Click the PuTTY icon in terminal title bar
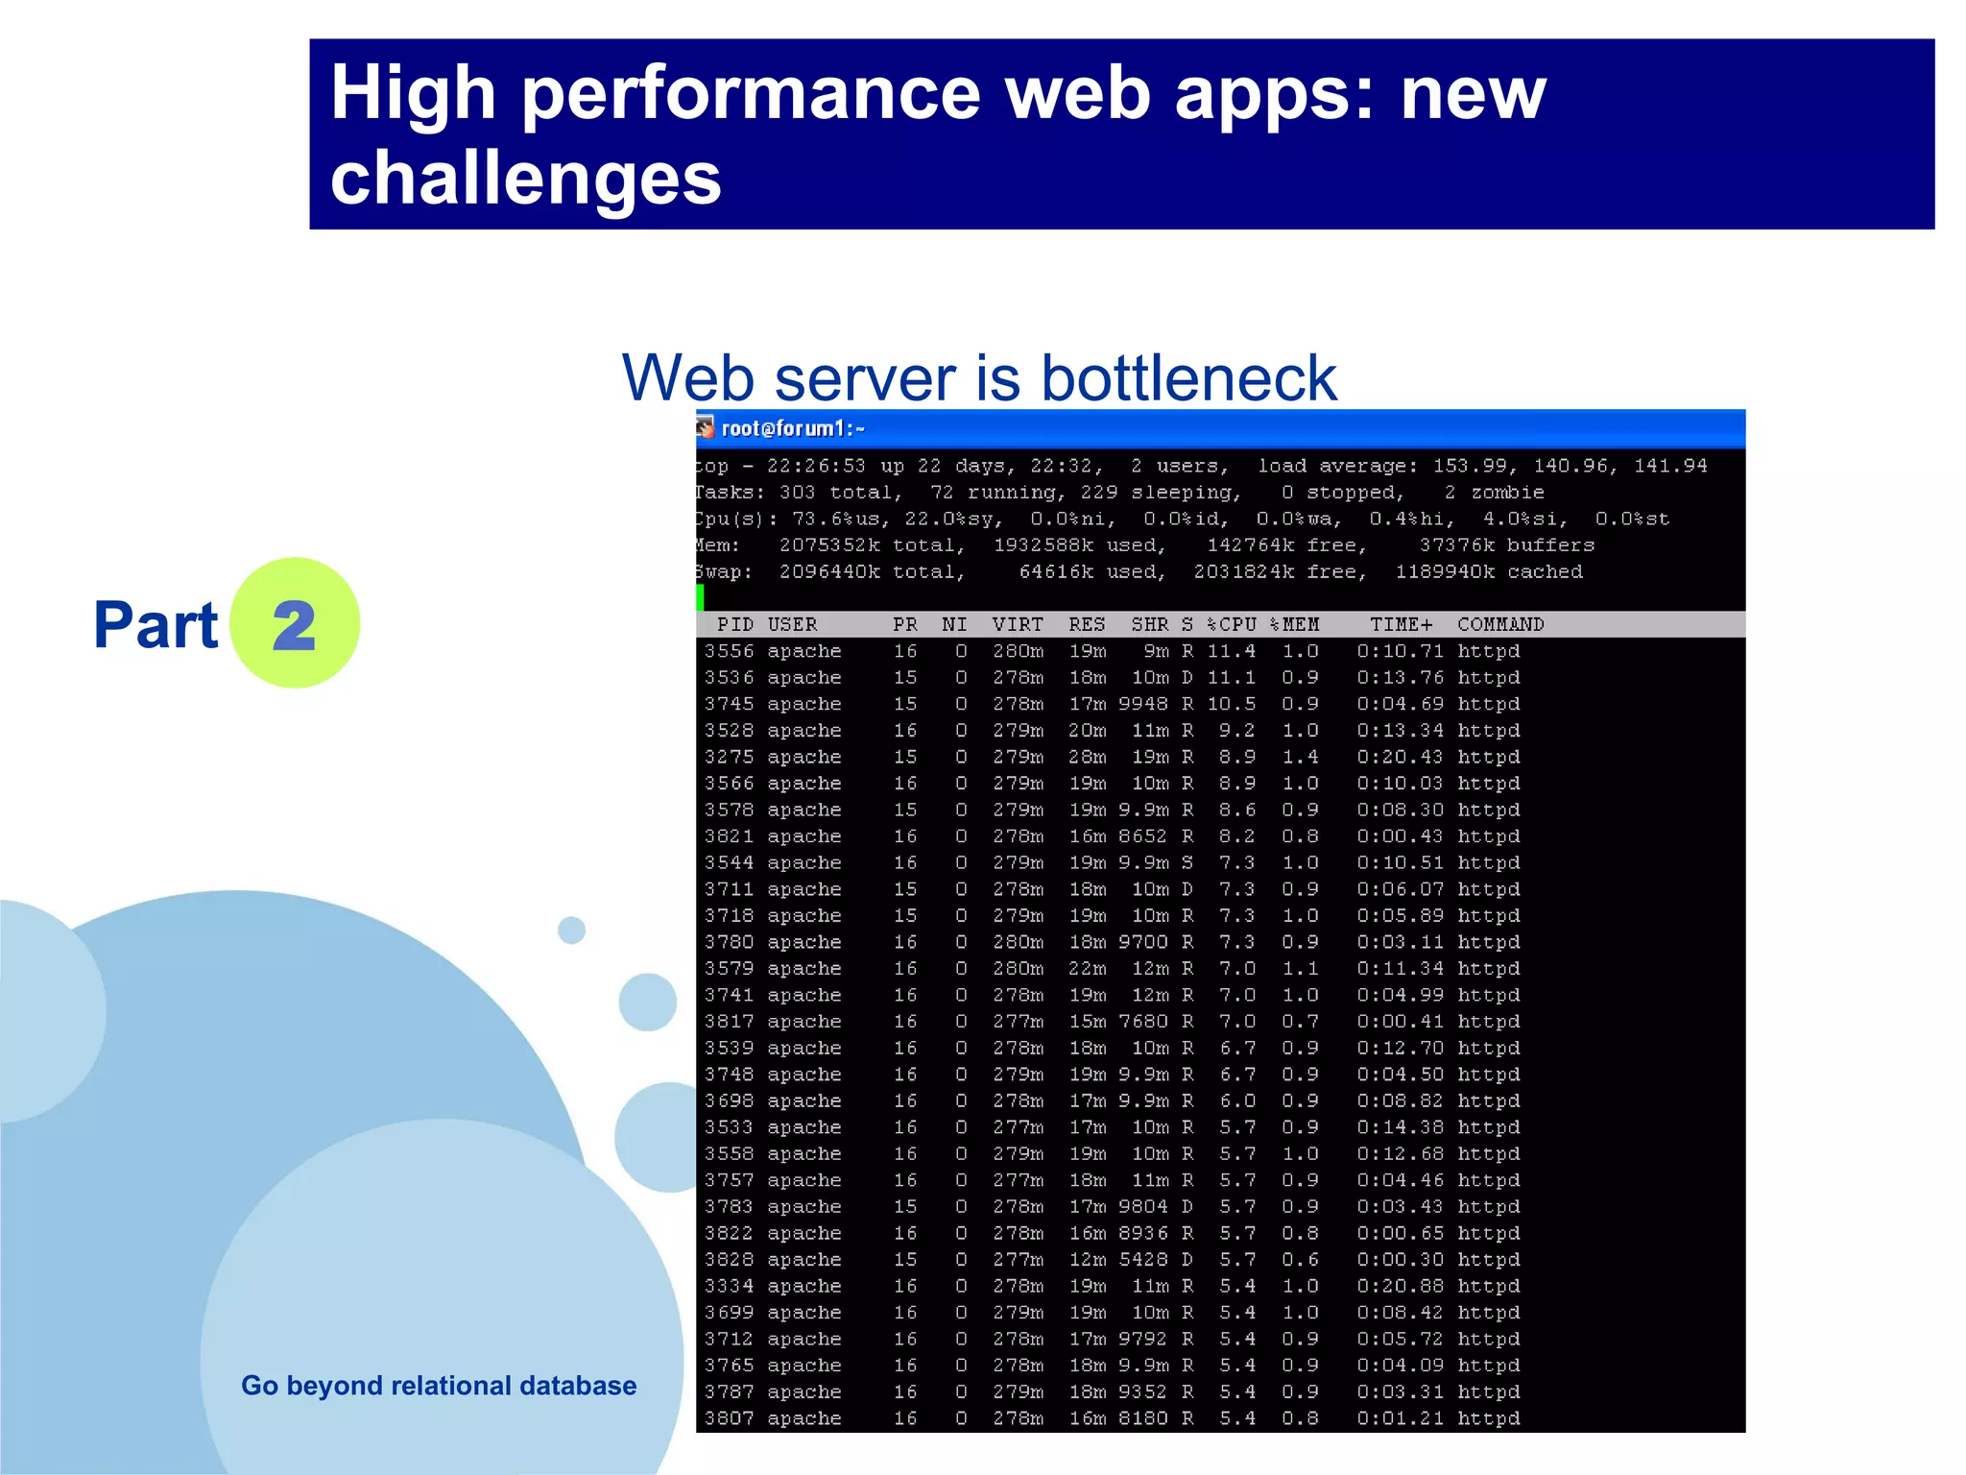1966x1475 pixels. pos(706,427)
